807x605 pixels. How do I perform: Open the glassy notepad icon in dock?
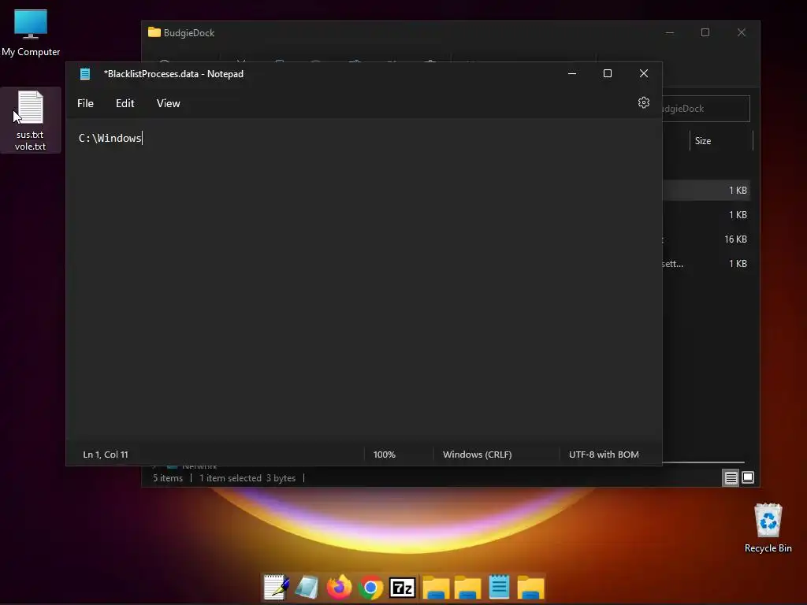click(x=307, y=587)
